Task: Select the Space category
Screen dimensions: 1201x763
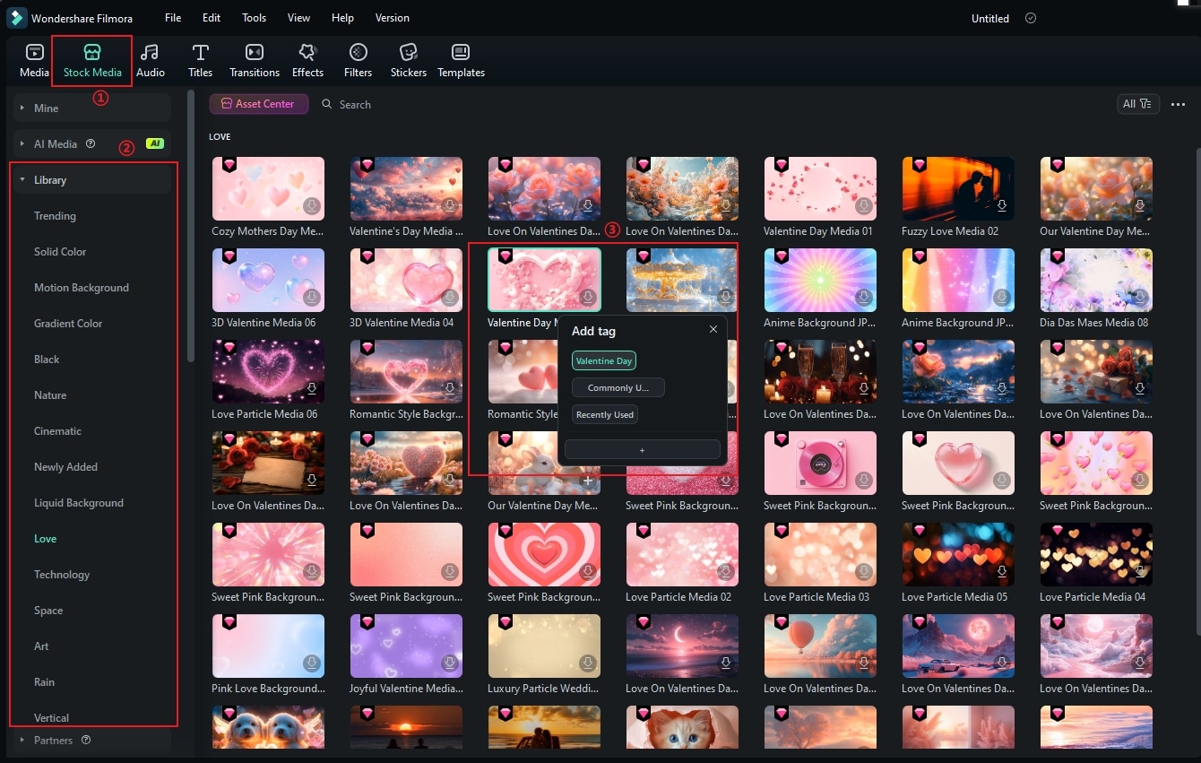Action: tap(48, 611)
